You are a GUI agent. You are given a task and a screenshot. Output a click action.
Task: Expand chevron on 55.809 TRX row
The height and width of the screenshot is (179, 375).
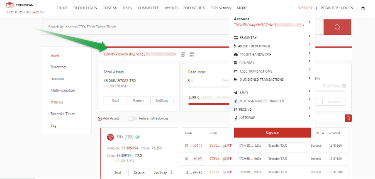(x=309, y=36)
